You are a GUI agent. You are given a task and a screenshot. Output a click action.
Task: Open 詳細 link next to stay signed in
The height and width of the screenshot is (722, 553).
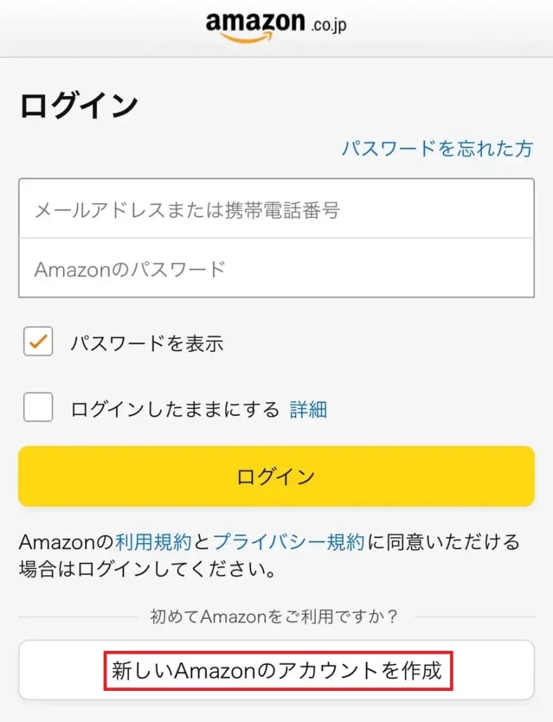click(x=308, y=410)
